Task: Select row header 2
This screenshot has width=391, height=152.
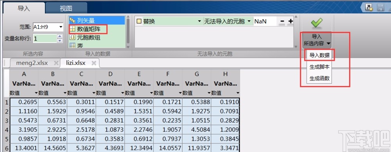Action: 7,111
